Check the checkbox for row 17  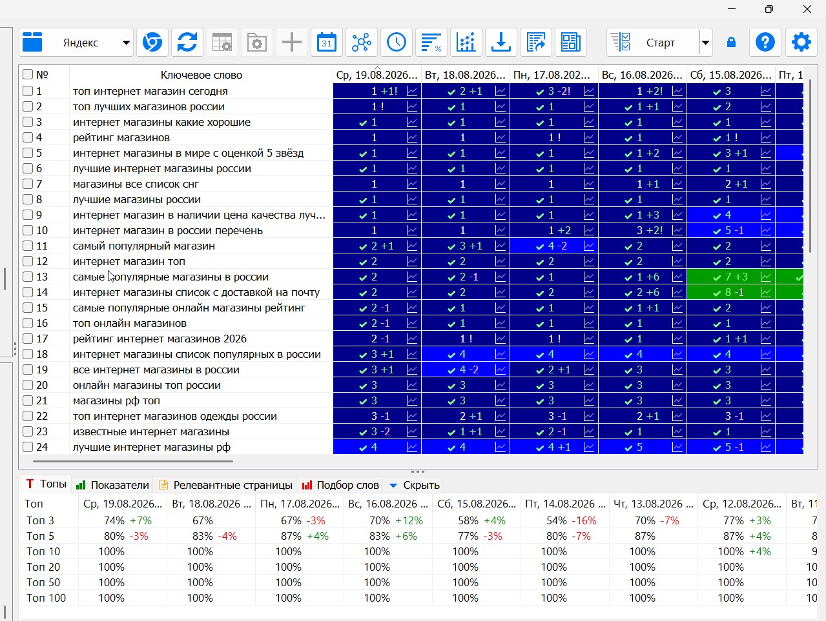click(28, 339)
